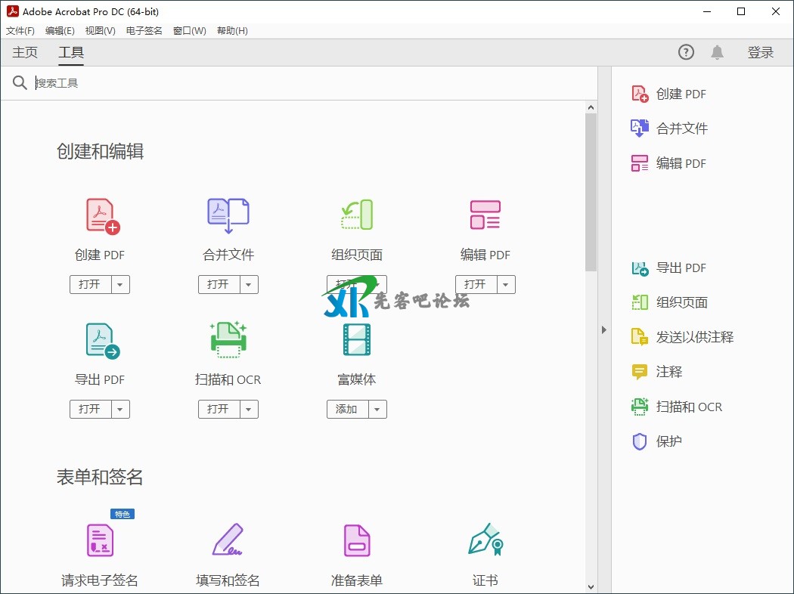Open the Help question mark icon

pos(686,52)
